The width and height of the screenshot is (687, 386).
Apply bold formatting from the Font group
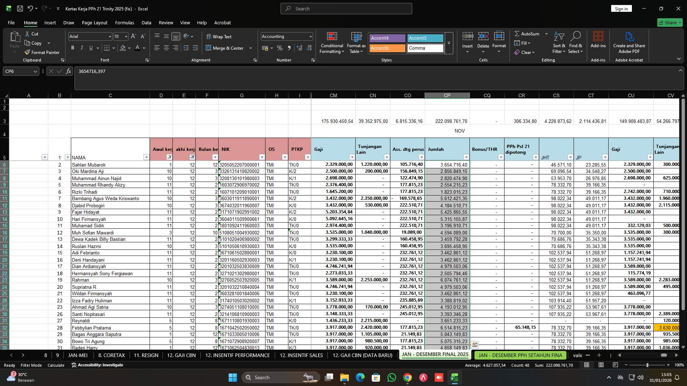click(72, 48)
